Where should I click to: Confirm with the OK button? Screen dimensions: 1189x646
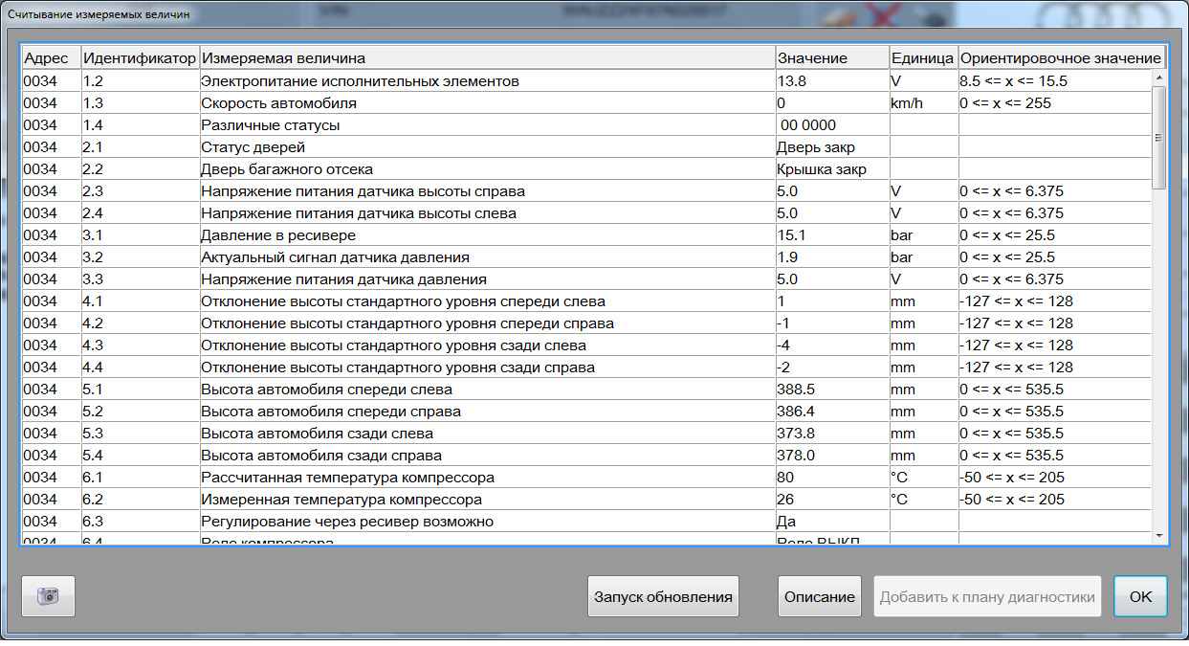[x=1140, y=596]
